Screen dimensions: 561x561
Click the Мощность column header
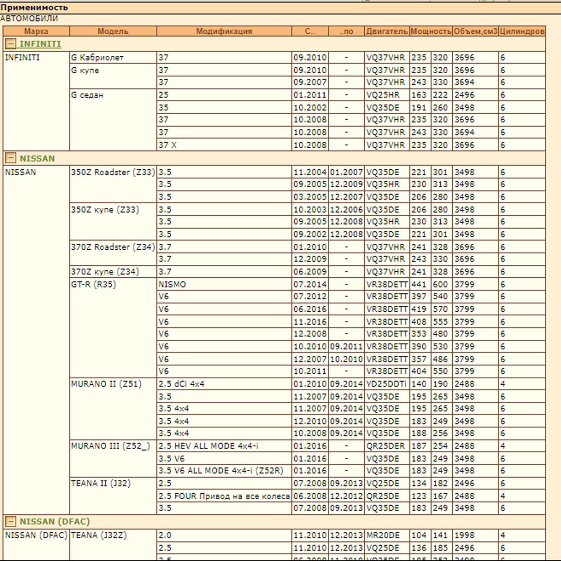431,31
